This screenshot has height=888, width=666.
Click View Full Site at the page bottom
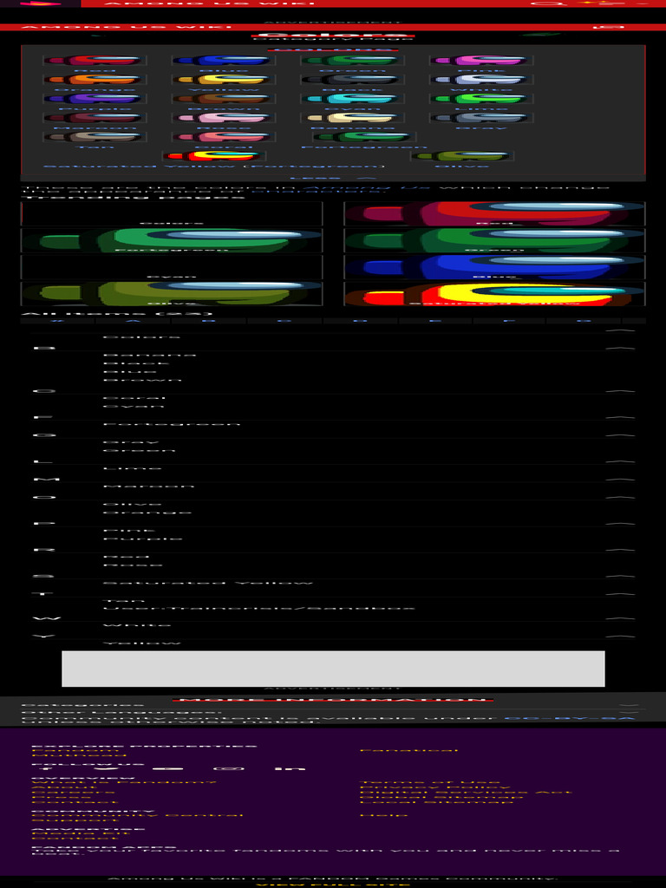click(333, 885)
